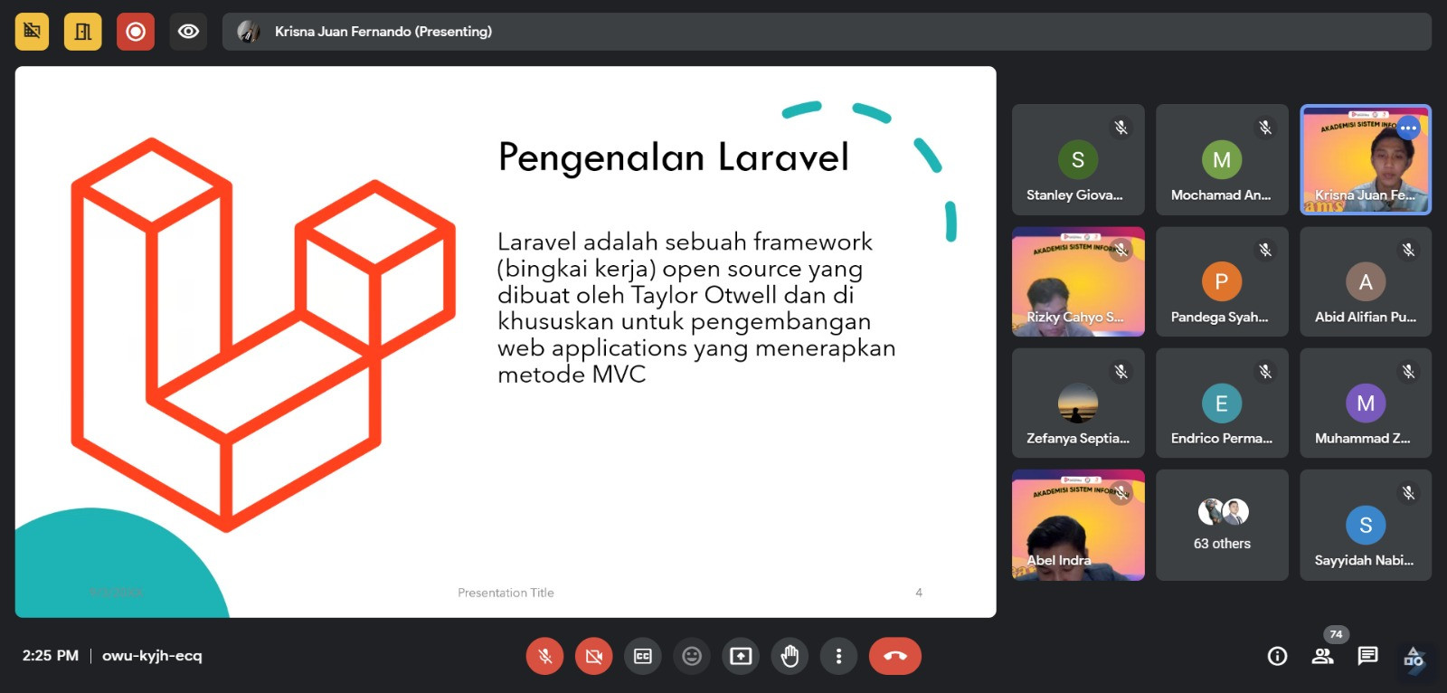
Task: Click muted mic icon on Stanley Giova tile
Action: 1121,128
